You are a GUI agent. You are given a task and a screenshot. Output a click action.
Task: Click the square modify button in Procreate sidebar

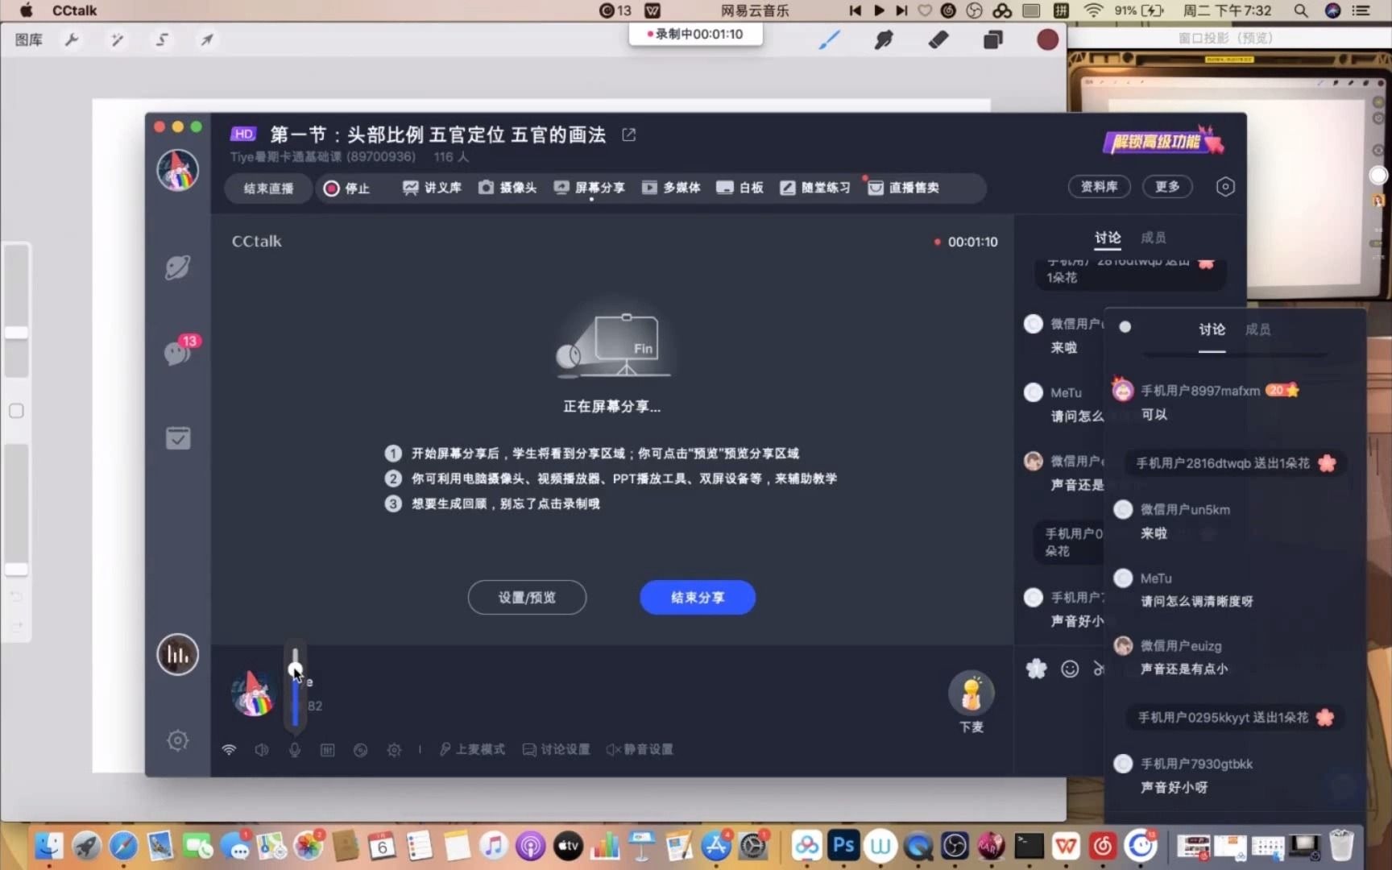pyautogui.click(x=16, y=411)
